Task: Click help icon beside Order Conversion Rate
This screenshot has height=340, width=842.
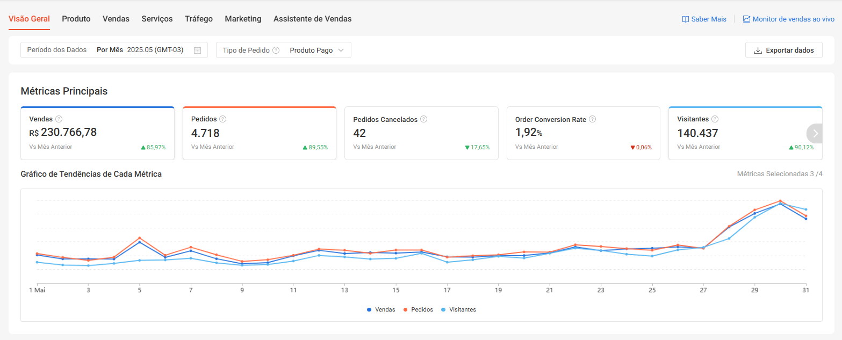Action: click(592, 119)
